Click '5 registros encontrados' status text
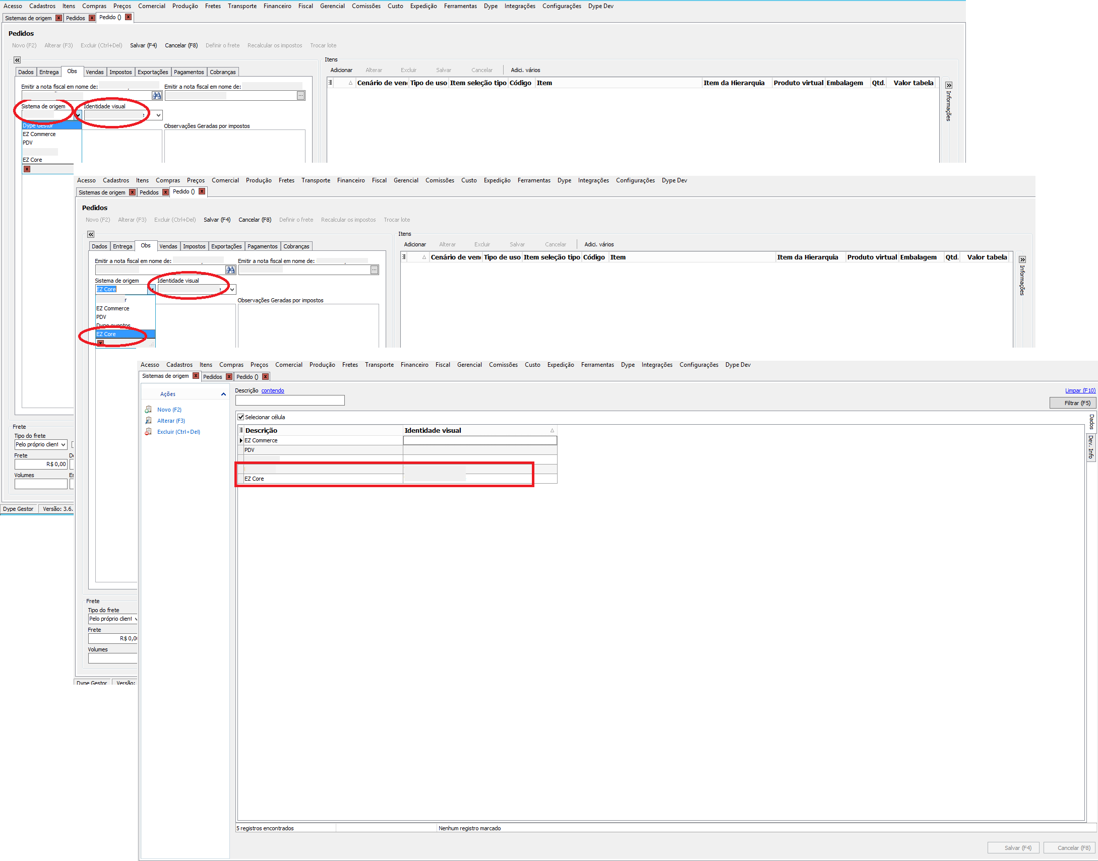Viewport: 1098px width, 861px height. [x=265, y=828]
